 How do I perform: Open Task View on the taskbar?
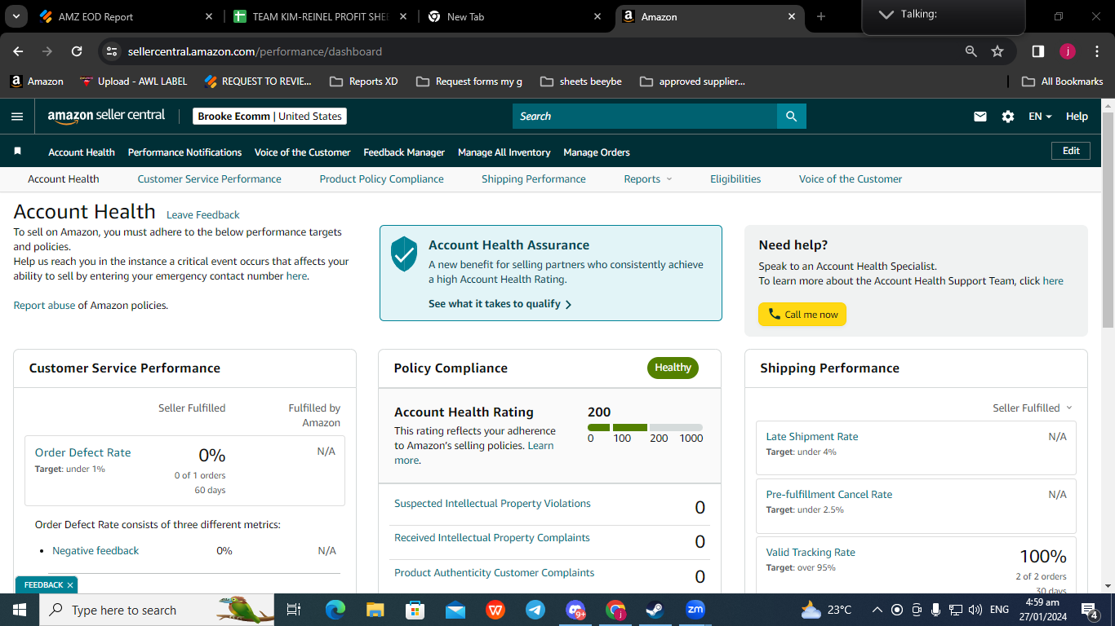click(294, 610)
